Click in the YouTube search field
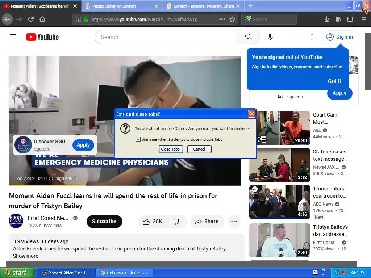The image size is (371, 278). click(x=166, y=37)
